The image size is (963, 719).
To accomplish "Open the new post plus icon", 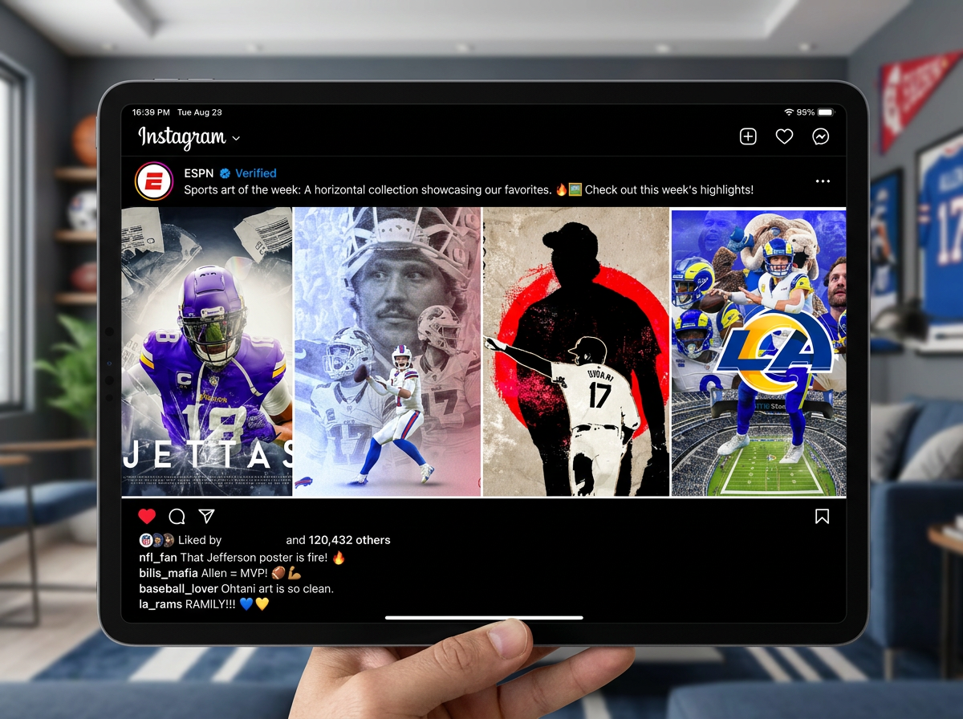I will pos(748,137).
